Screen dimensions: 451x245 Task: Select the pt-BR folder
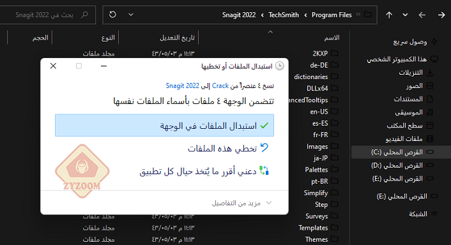coord(319,181)
